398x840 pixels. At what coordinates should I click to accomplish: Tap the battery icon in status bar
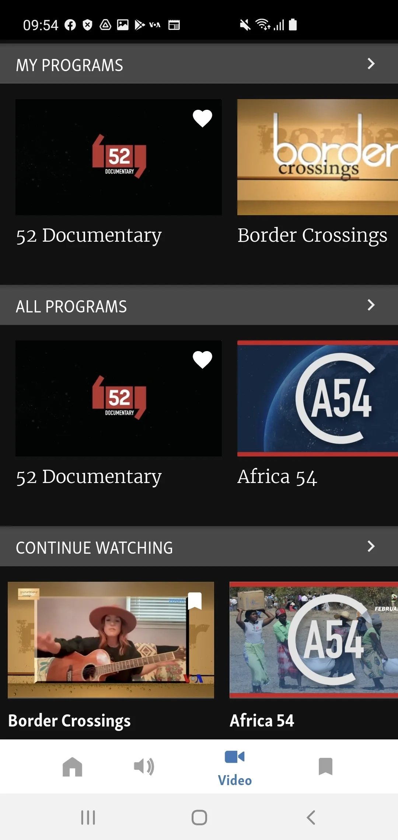pyautogui.click(x=293, y=24)
